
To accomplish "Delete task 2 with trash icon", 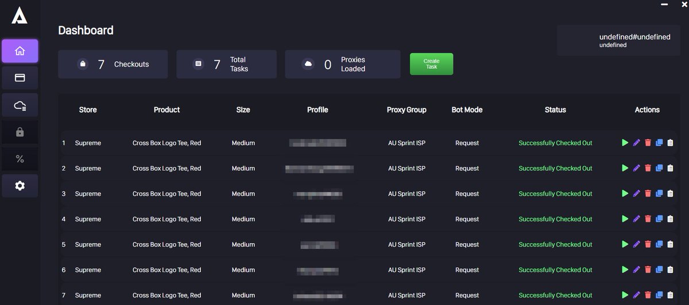I will coord(648,168).
